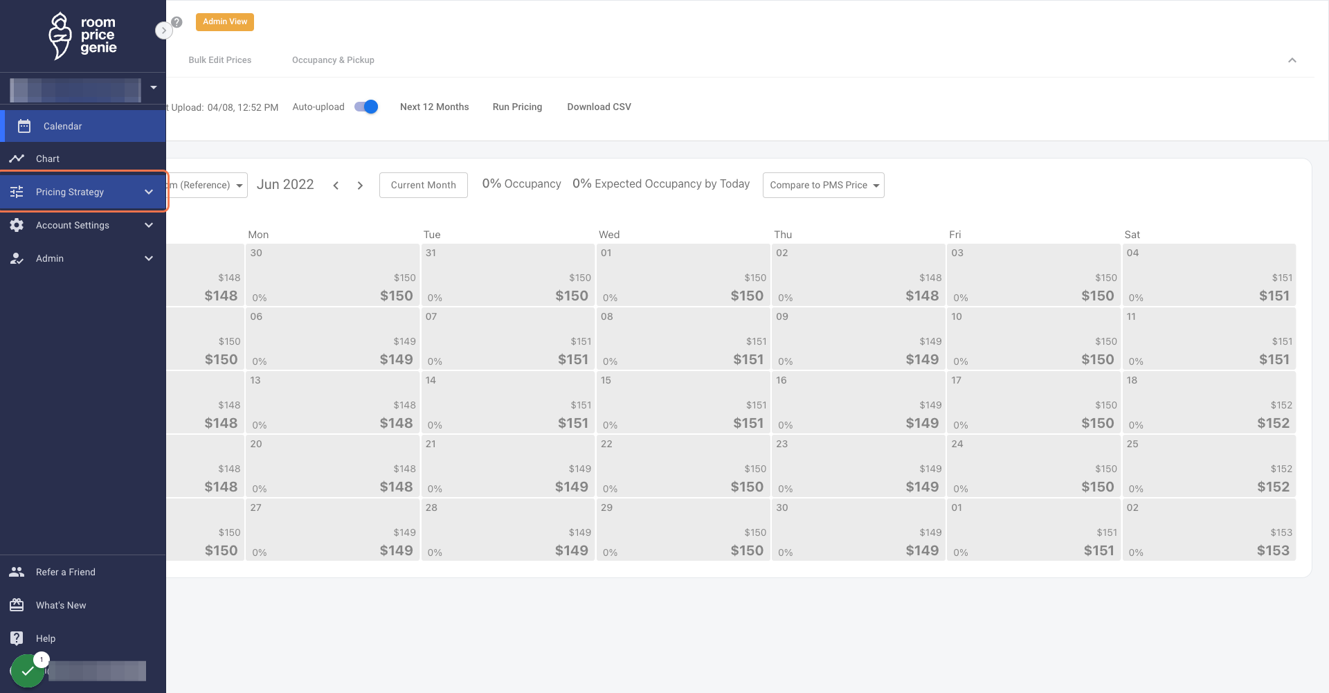Click the Account Settings gear icon

pos(17,225)
